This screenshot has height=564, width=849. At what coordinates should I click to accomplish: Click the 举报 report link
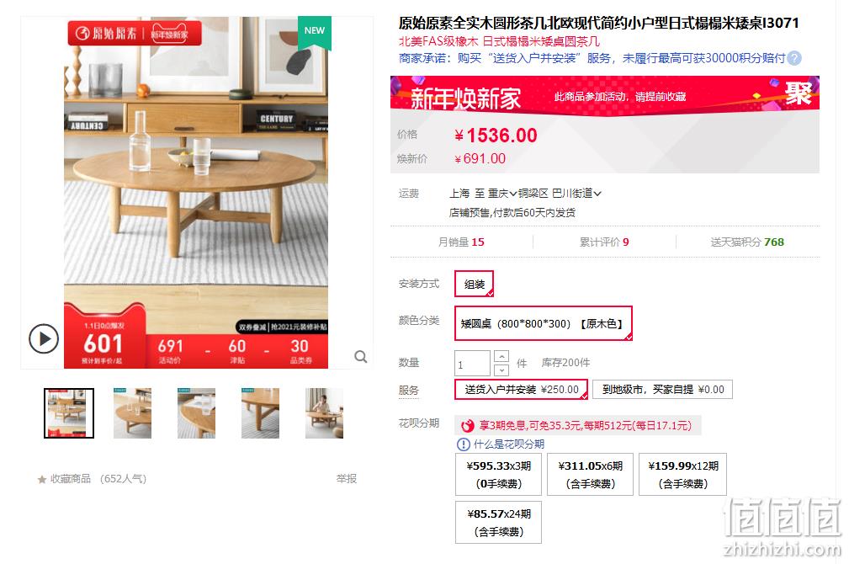347,479
